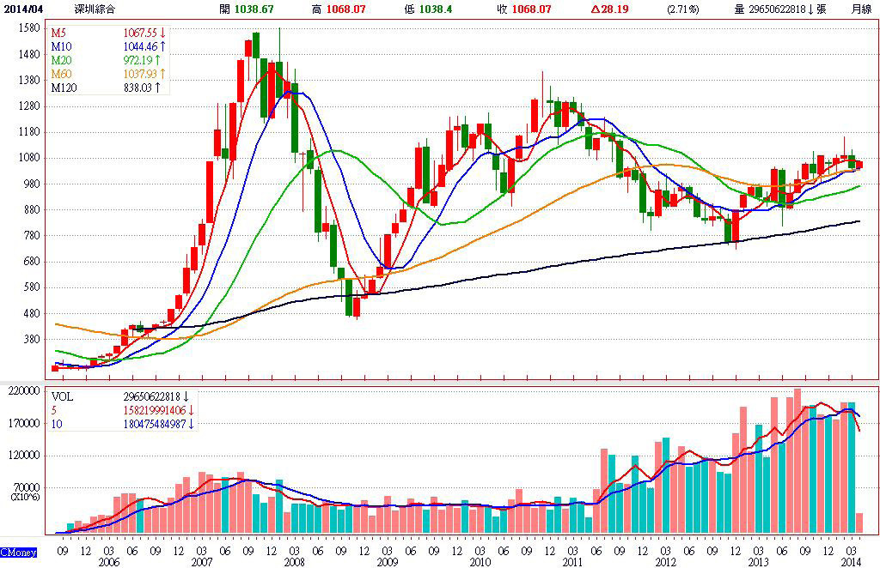880x568 pixels.
Task: Select the M10 moving average label
Action: [61, 46]
